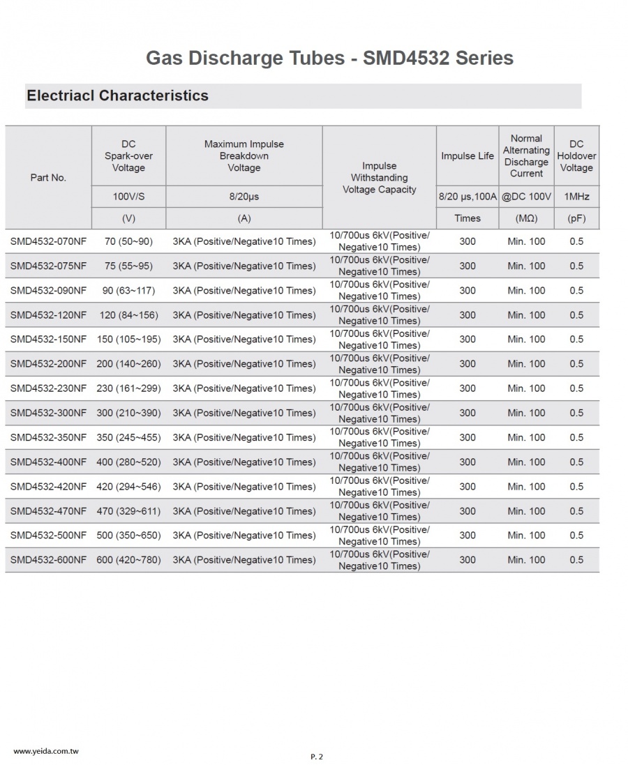Select the SMD4532-300NF row label
The height and width of the screenshot is (765, 628).
coord(48,414)
